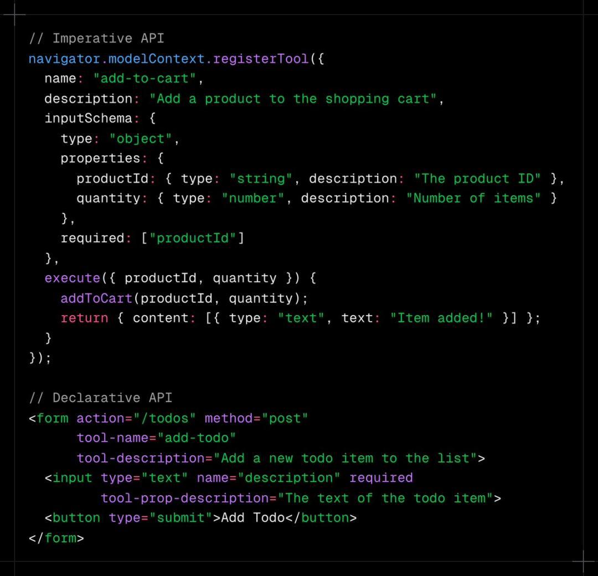Click the inputSchema property key

point(88,119)
